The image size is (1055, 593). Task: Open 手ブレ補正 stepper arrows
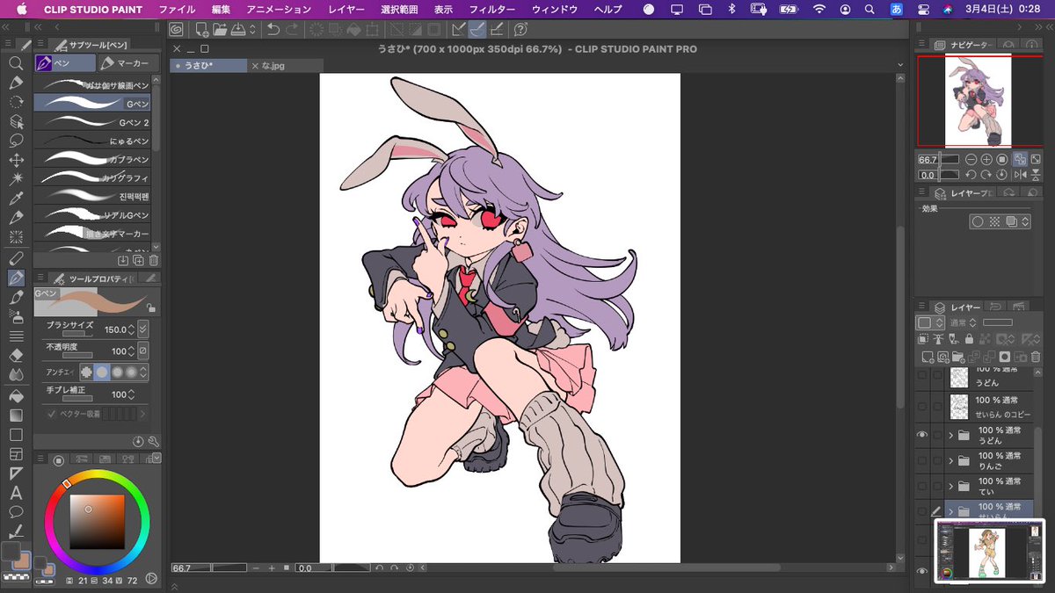tap(131, 394)
